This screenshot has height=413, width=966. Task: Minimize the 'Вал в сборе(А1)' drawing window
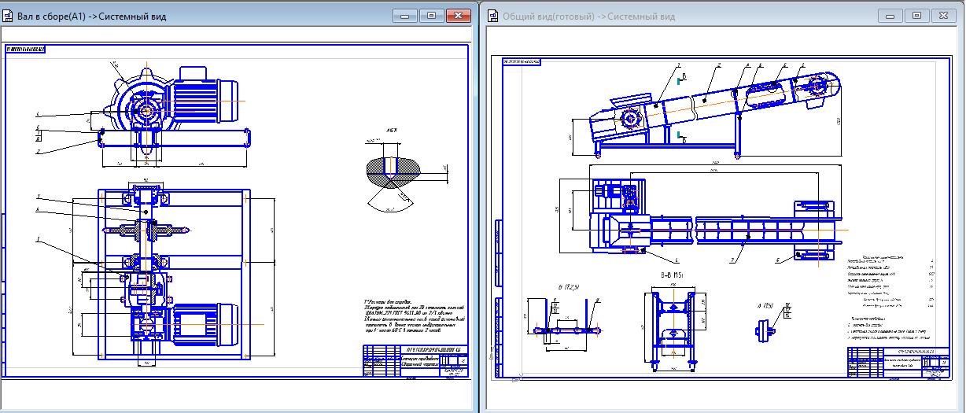[407, 16]
